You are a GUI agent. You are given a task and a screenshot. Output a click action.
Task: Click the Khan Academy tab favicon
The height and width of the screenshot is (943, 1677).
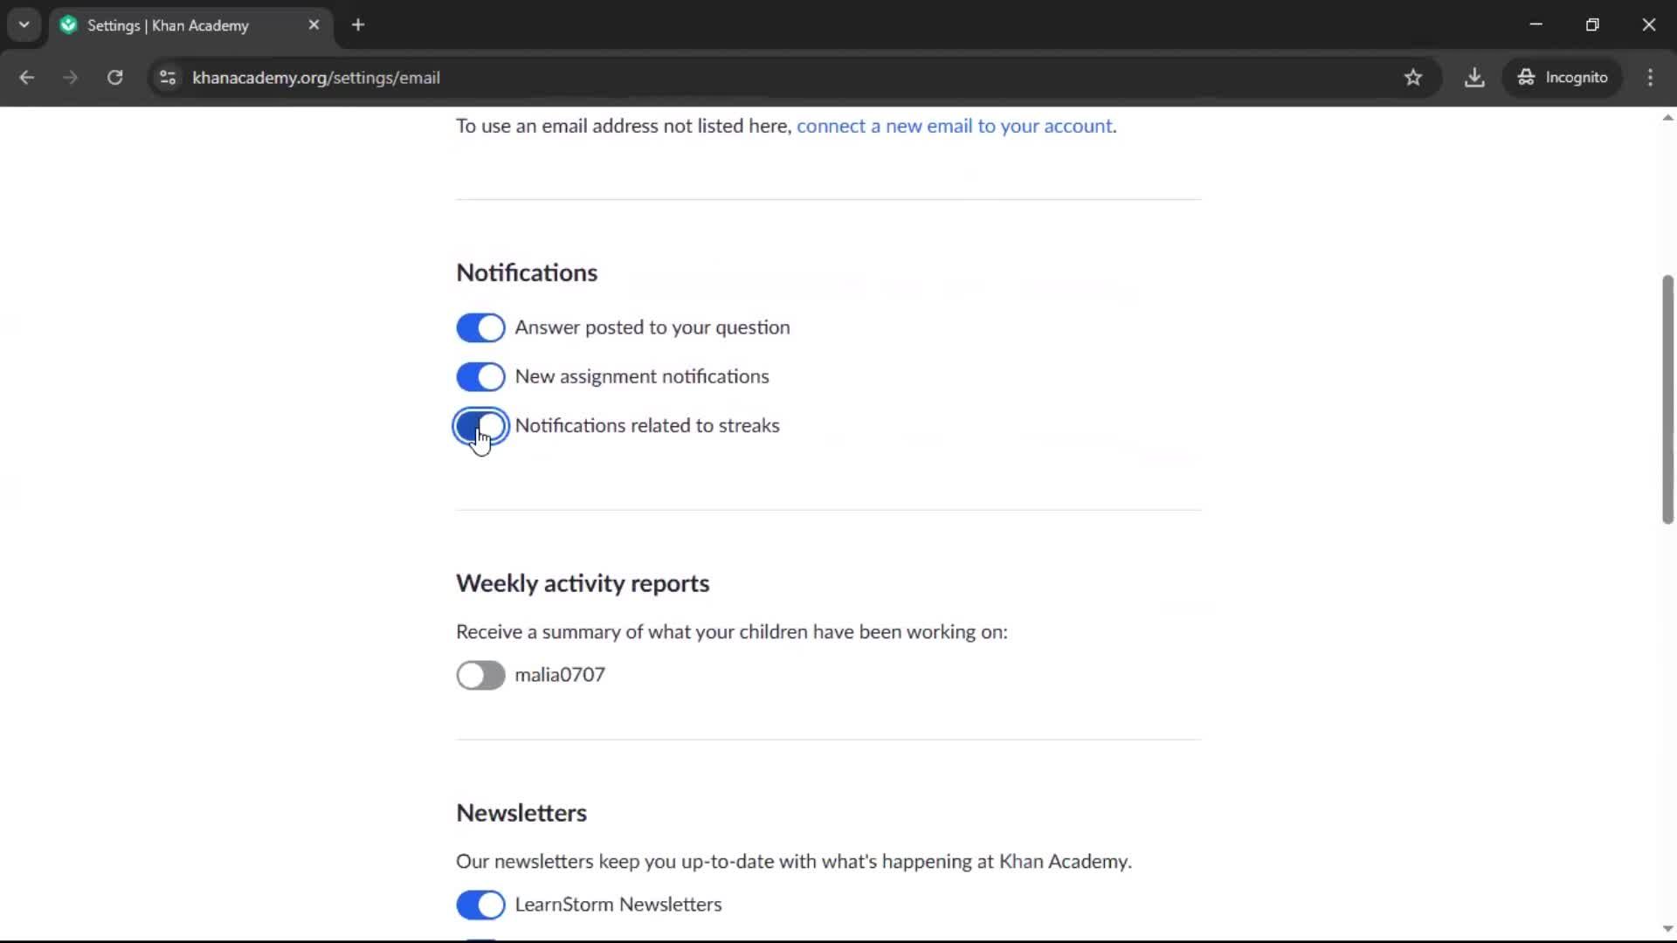pos(69,25)
